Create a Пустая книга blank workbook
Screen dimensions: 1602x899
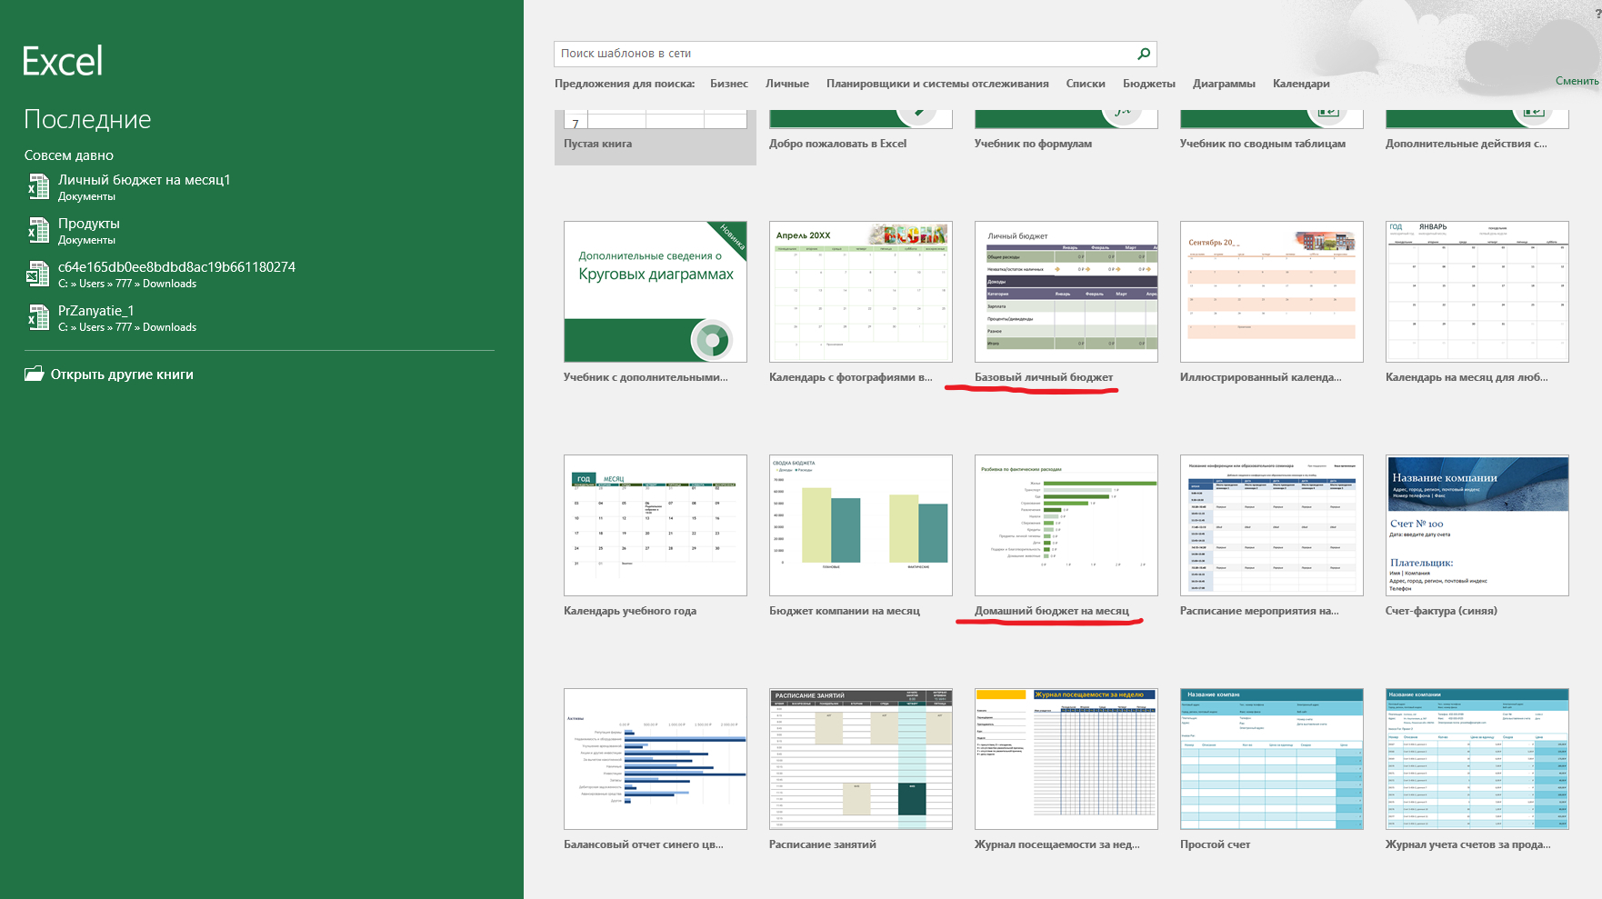pos(656,136)
